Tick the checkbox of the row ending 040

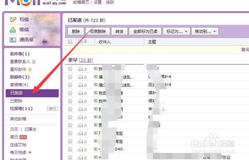pos(70,149)
